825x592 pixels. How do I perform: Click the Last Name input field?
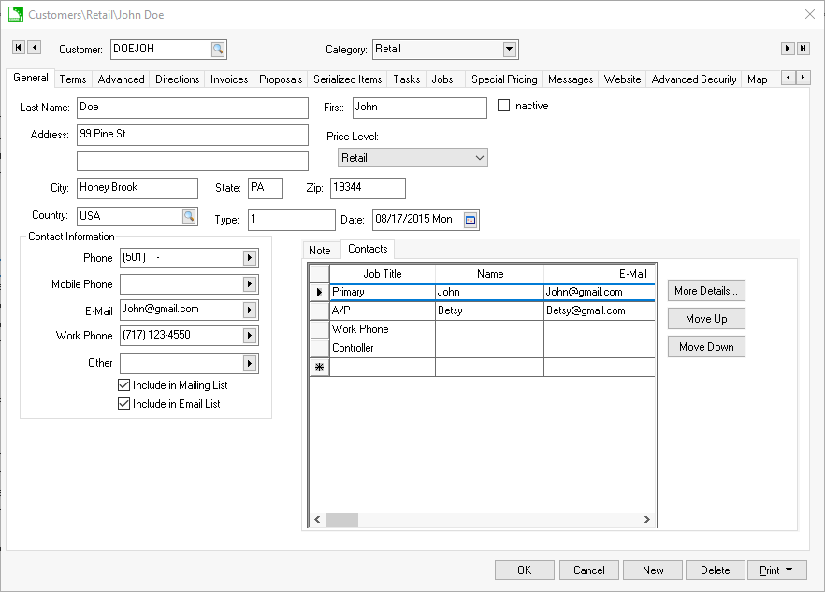tap(192, 108)
